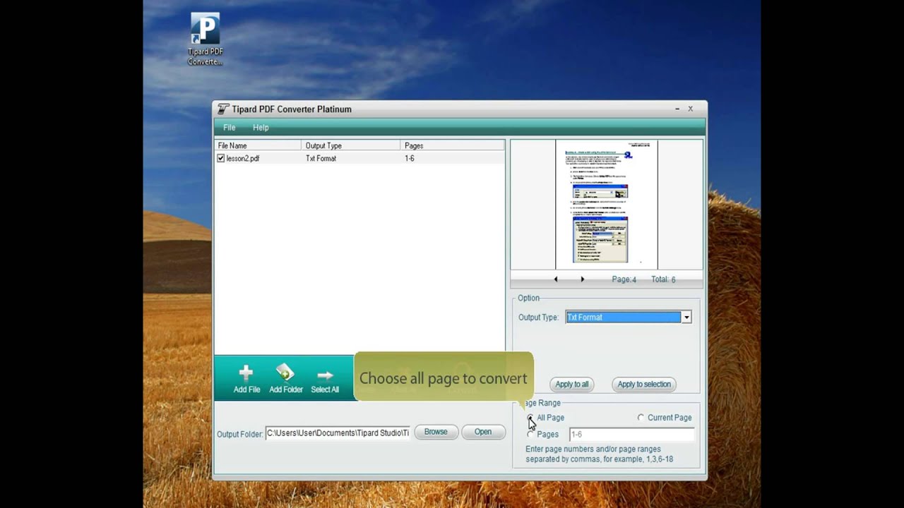
Task: Click the Select All arrow icon
Action: [x=325, y=375]
